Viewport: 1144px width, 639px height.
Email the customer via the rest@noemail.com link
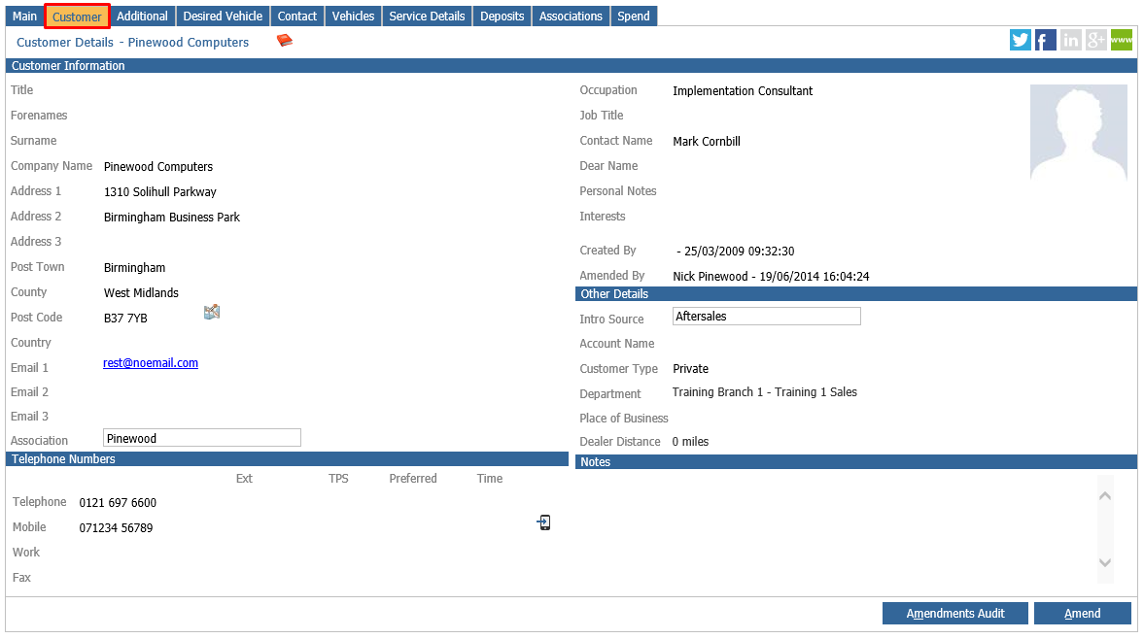(151, 362)
